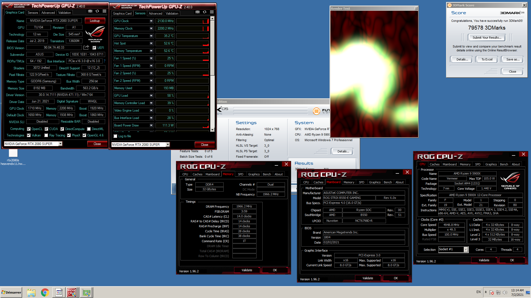
Task: Enable Log to file checkbox
Action: (x=115, y=136)
